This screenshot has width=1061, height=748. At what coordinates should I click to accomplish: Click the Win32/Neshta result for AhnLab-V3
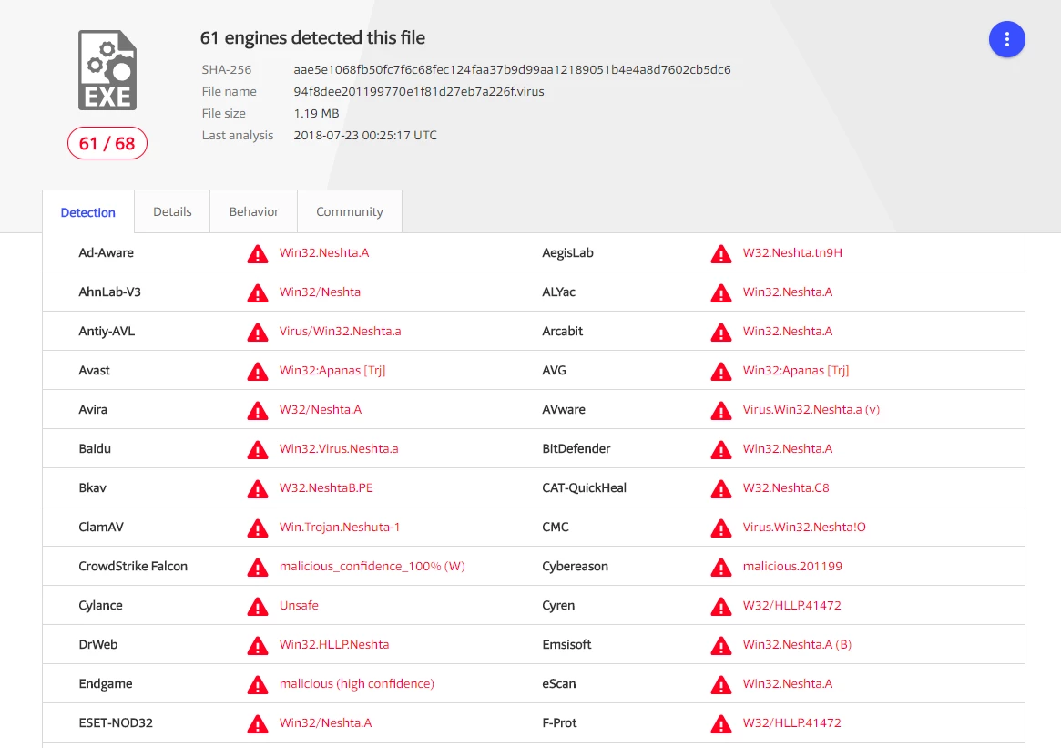(320, 292)
